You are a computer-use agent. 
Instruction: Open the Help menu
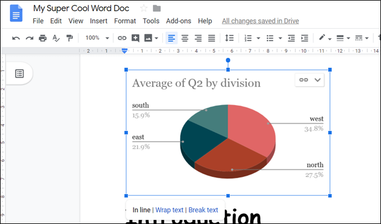pos(205,21)
